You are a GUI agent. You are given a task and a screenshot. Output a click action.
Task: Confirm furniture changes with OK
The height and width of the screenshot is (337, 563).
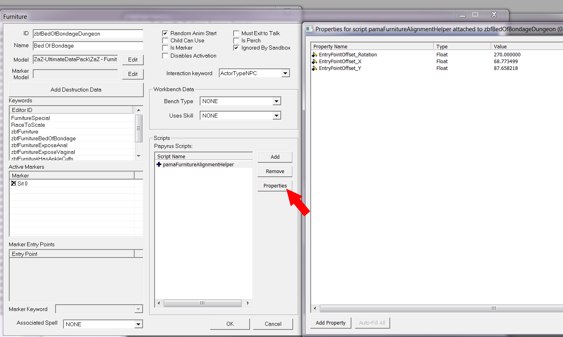[x=230, y=324]
